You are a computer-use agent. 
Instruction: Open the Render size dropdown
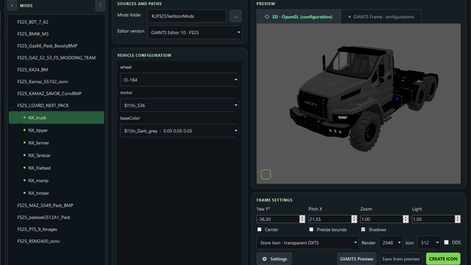(390, 243)
